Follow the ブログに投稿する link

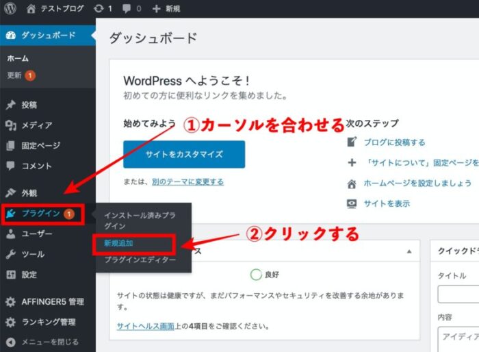tap(394, 142)
